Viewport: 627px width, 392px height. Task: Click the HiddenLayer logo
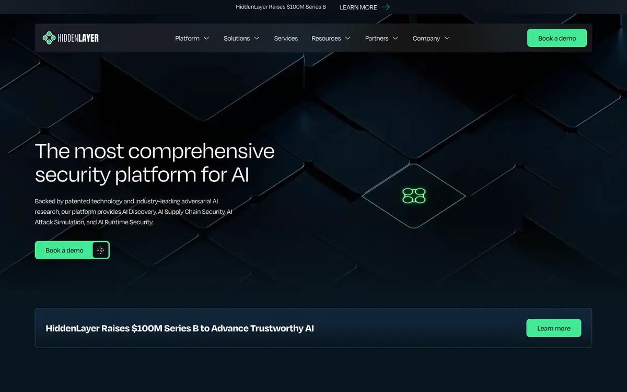pyautogui.click(x=71, y=38)
